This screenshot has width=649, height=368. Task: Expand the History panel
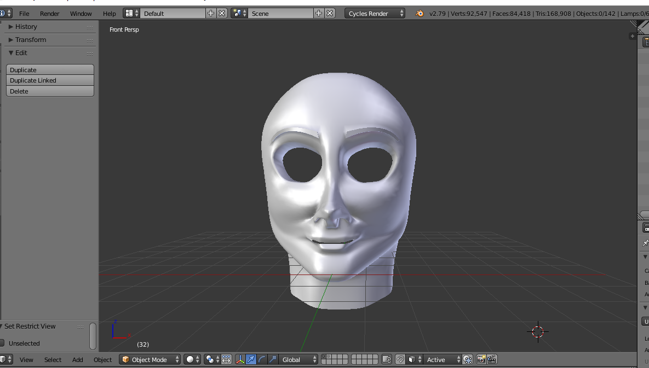click(26, 26)
